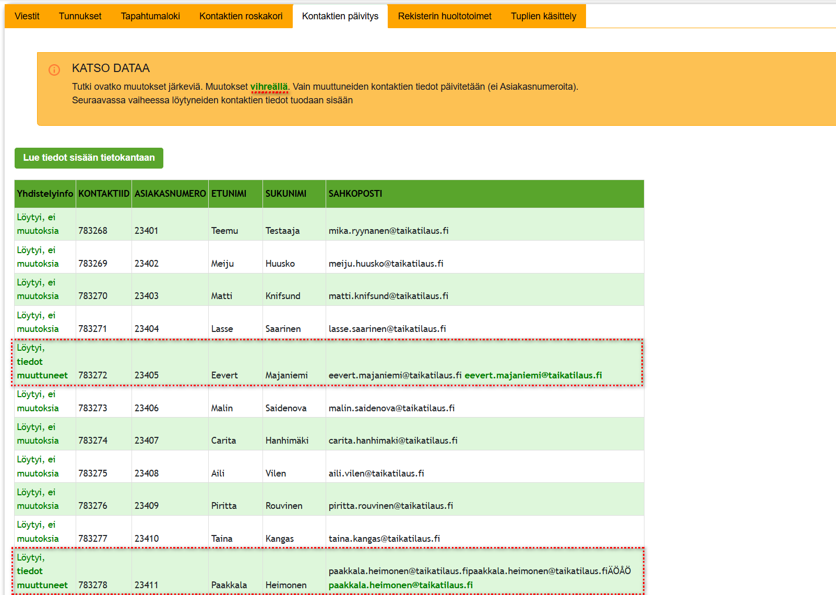Click the Hanhimäki surname cell
836x595 pixels.
pyautogui.click(x=287, y=441)
